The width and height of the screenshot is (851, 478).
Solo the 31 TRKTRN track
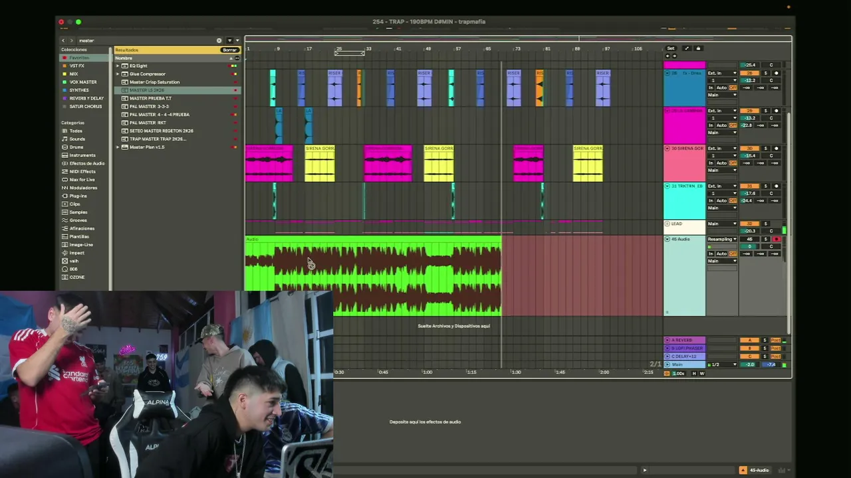[x=765, y=186]
